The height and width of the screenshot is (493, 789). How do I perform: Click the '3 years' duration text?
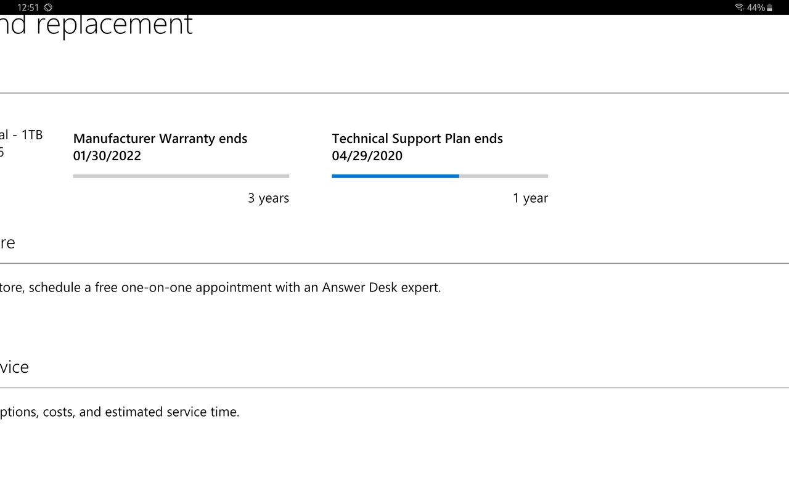pos(268,198)
